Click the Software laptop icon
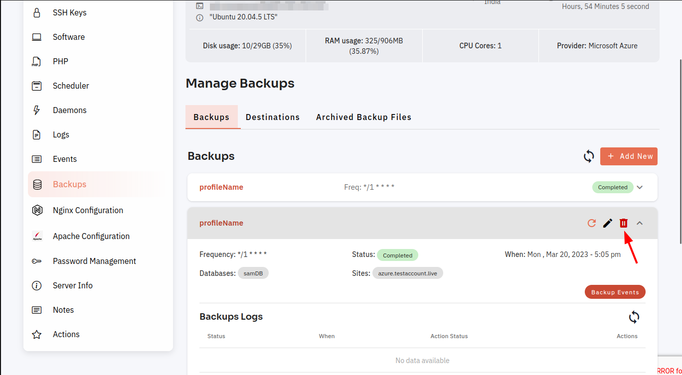Screen dimensions: 682x375 pyautogui.click(x=36, y=37)
